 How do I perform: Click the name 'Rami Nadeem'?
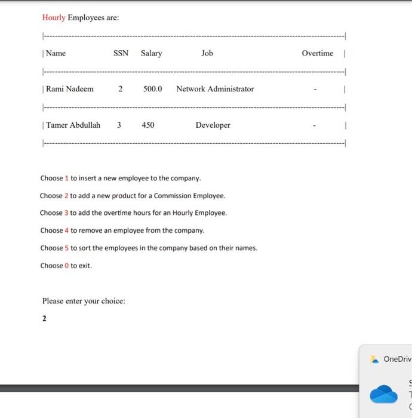click(70, 89)
